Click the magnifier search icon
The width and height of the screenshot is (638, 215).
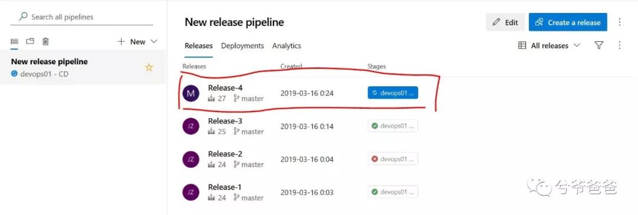(x=24, y=17)
